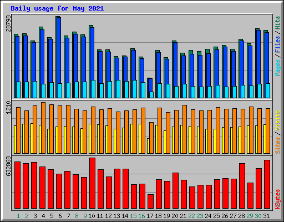Click day 30 on the x-axis
The height and width of the screenshot is (222, 284).
click(x=258, y=216)
